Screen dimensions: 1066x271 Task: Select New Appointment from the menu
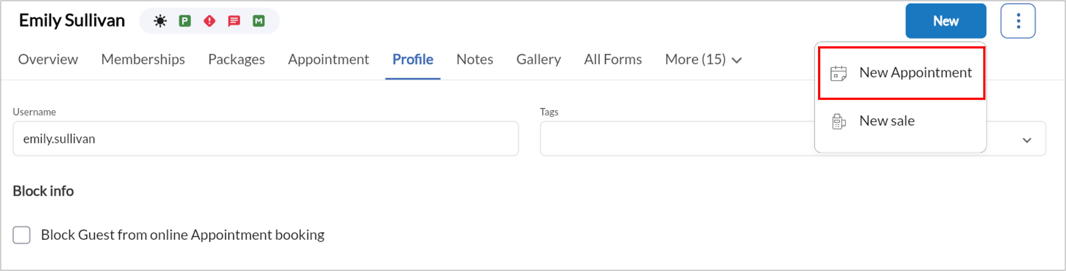click(x=901, y=73)
